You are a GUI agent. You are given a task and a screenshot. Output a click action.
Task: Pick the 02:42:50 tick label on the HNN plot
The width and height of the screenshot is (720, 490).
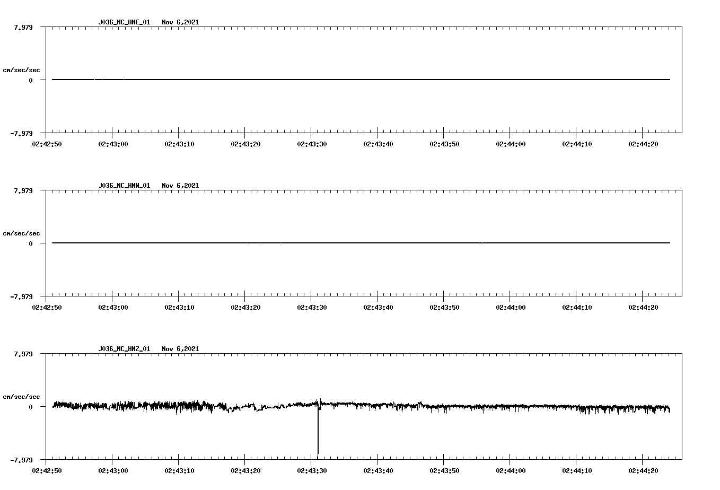[x=46, y=307]
